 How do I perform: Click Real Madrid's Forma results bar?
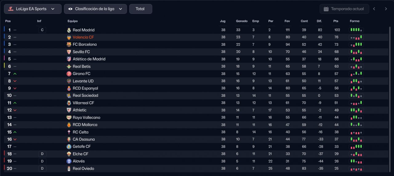[x=356, y=30]
